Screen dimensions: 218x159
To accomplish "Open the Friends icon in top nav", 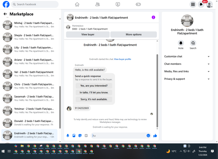I will tap(98, 4).
